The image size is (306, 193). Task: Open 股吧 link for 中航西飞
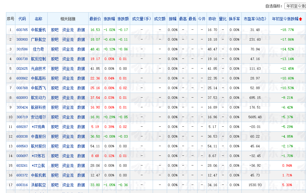pos(55,88)
